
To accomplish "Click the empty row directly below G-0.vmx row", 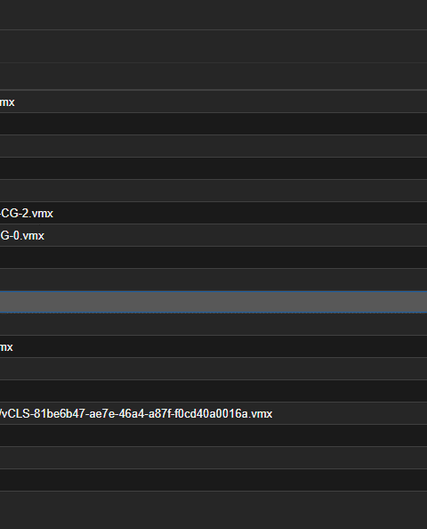I will tap(213, 257).
